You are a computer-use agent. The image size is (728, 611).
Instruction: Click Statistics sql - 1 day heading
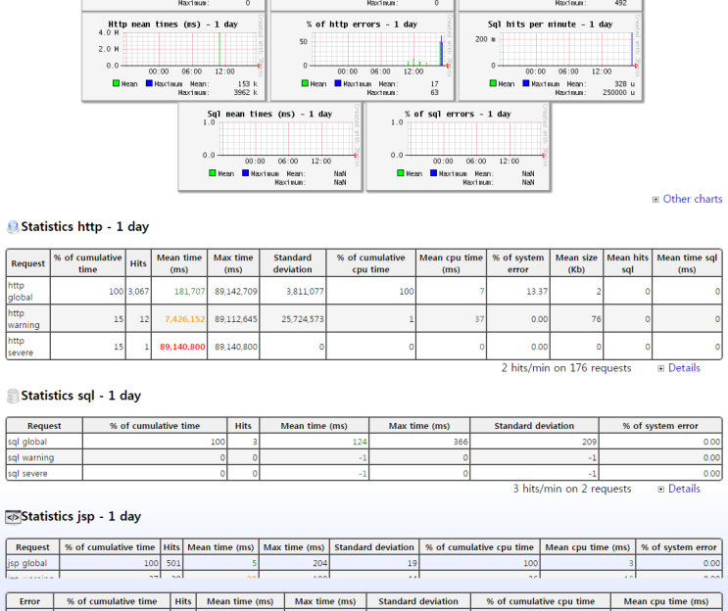pos(80,396)
